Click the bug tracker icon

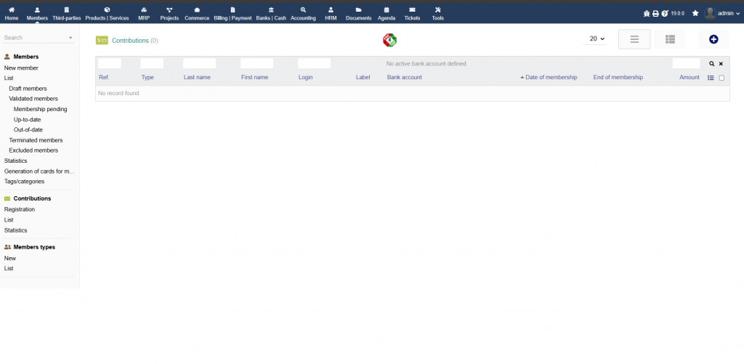pyautogui.click(x=646, y=13)
